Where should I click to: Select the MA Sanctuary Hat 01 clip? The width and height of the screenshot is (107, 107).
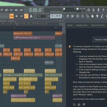[x=23, y=100]
